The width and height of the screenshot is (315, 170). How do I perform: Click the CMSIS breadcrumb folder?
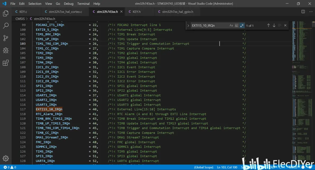20,19
